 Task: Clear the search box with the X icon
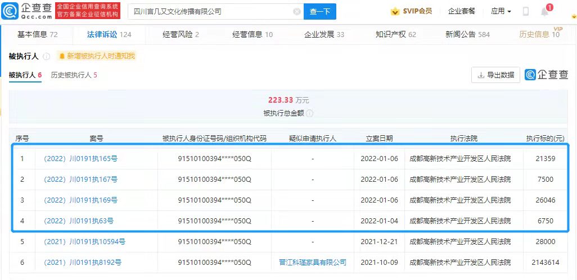pos(296,12)
